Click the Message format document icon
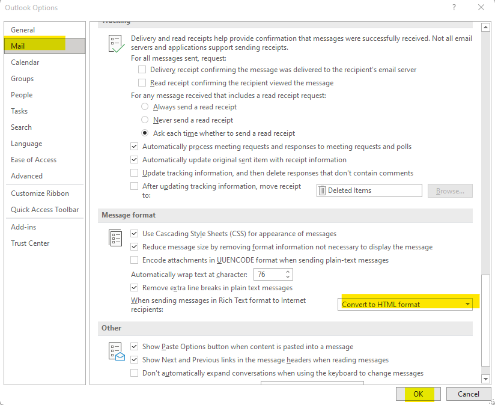Screen dimensions: 495x405 115,238
